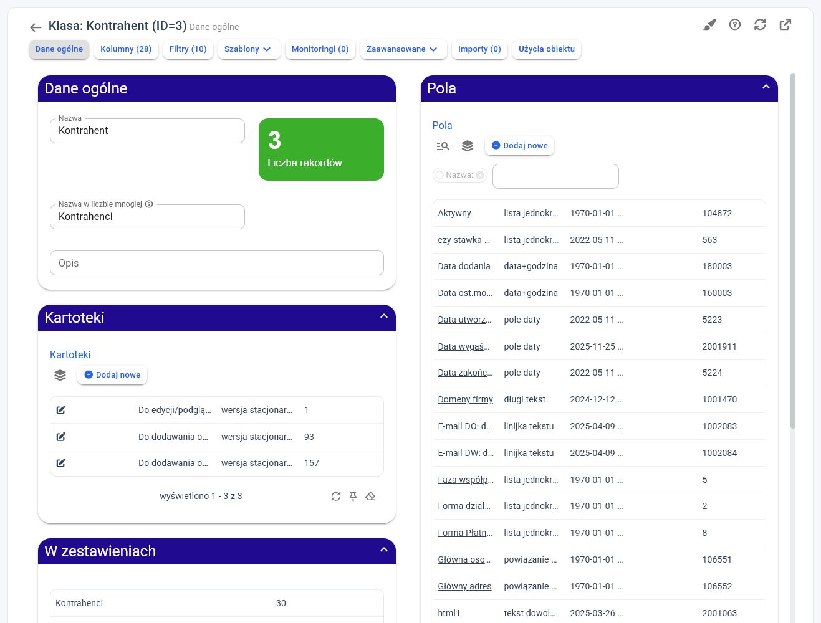821x623 pixels.
Task: Click the info icon next to Nazwa w liczbie mnogiej
Action: pyautogui.click(x=149, y=204)
